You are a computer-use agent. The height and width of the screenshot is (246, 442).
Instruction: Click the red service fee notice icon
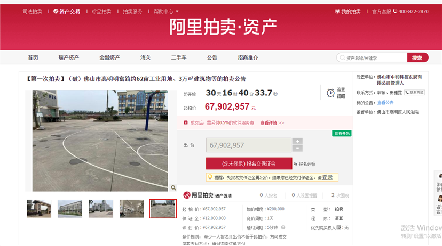coord(185,122)
